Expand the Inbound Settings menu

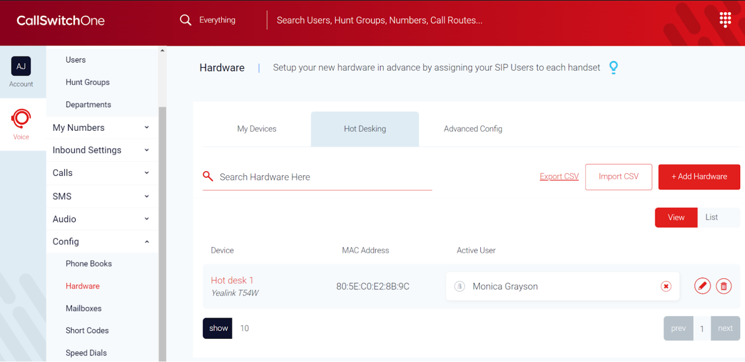(102, 150)
